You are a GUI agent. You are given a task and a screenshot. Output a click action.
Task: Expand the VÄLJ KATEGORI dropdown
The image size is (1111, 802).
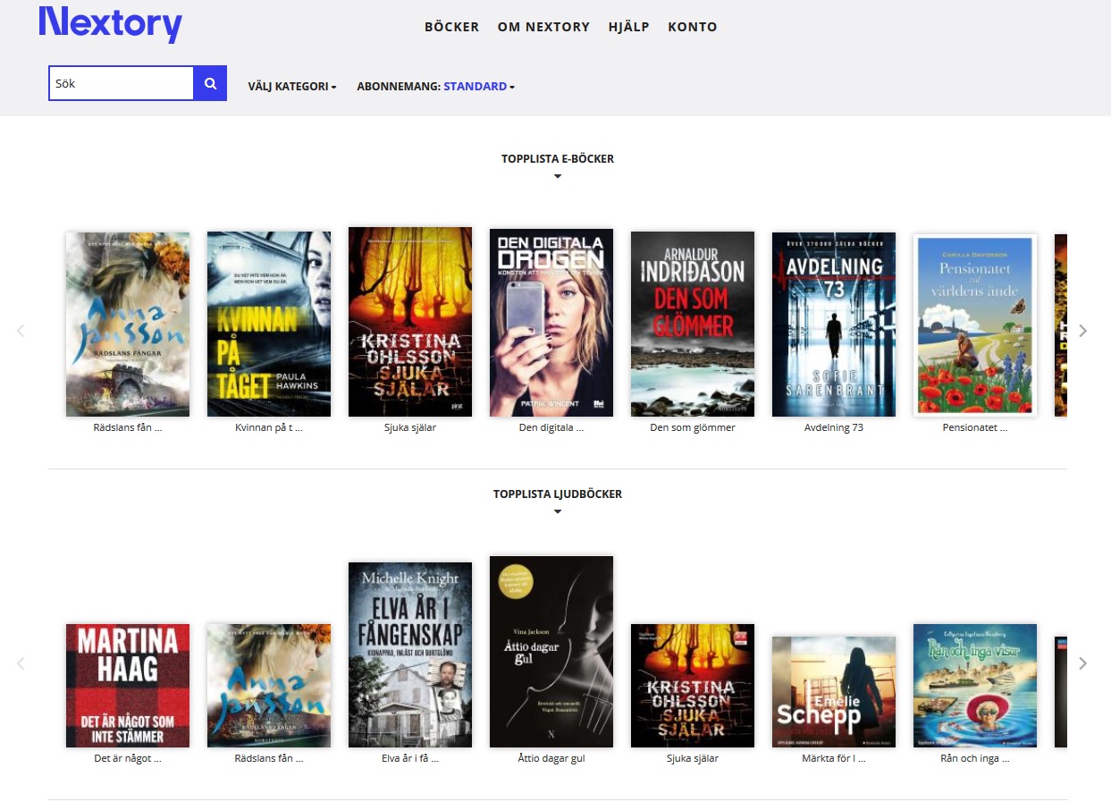[x=292, y=87]
